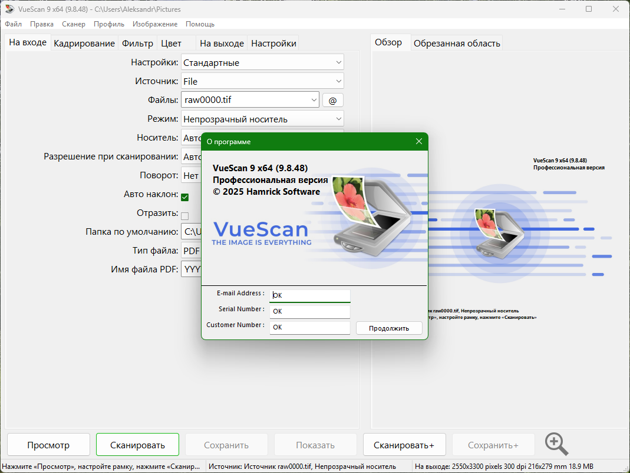
Task: Open the Сканер menu
Action: point(74,24)
